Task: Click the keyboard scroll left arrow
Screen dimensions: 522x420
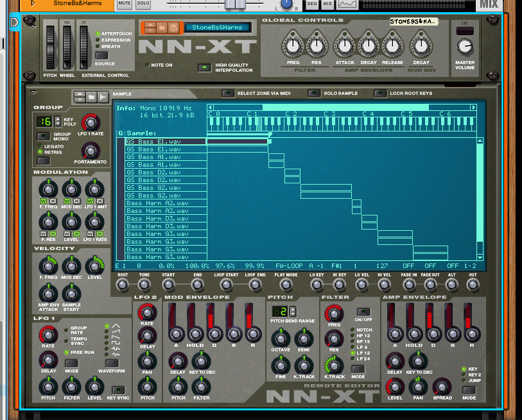Action: click(210, 108)
